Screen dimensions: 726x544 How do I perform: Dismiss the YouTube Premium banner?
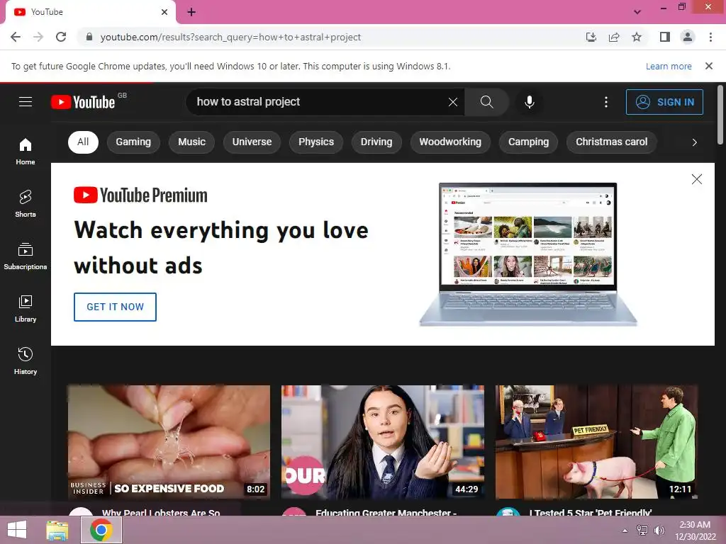(696, 179)
